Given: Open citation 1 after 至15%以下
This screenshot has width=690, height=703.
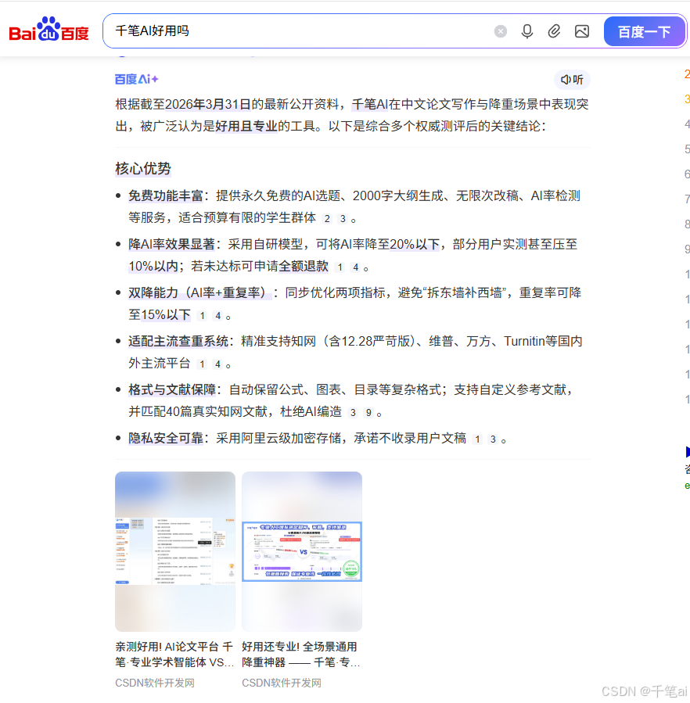Looking at the screenshot, I should [203, 316].
